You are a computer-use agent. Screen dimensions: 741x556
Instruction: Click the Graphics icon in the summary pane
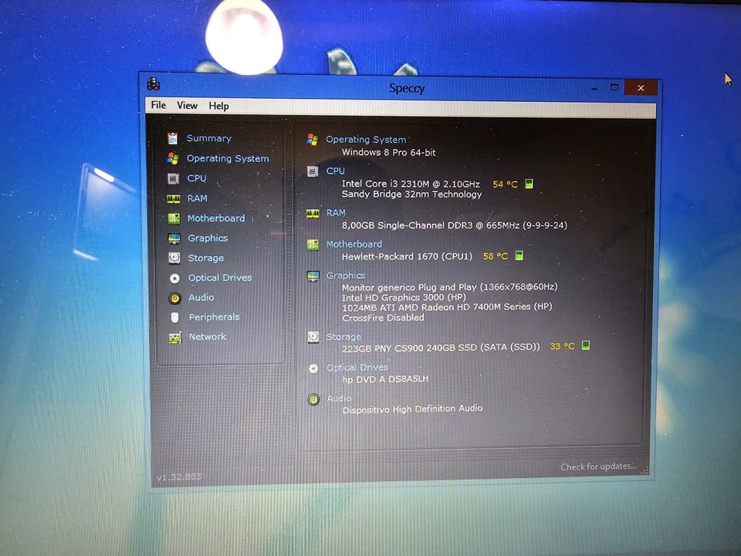click(313, 276)
